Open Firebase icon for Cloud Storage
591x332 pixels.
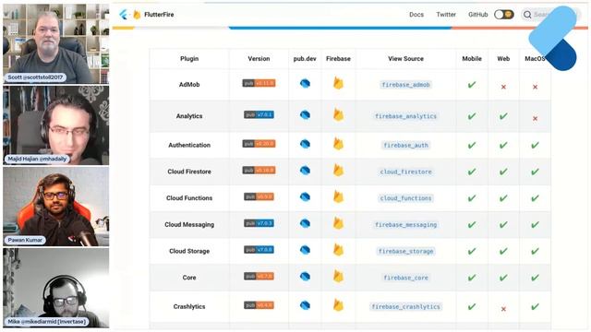click(338, 250)
